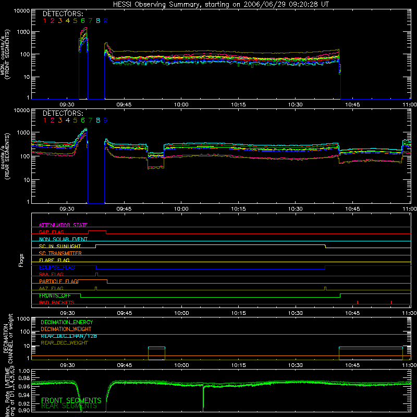417x417 pixels.
Task: Select detector 1 in front segments legend
Action: pos(45,21)
